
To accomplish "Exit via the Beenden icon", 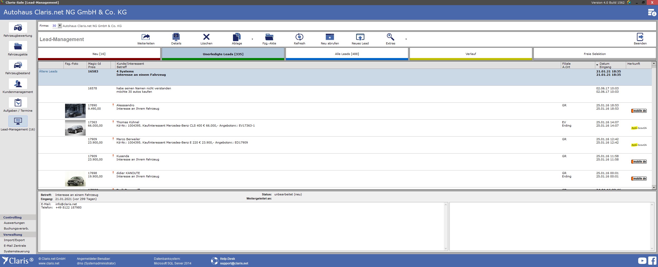I will pos(640,37).
